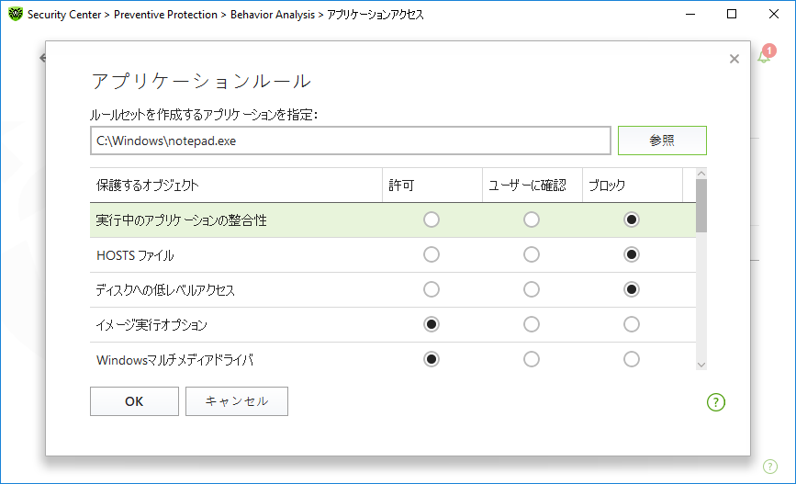Set Windowsマルチメディアドライバ to ユーザーに確認

532,359
